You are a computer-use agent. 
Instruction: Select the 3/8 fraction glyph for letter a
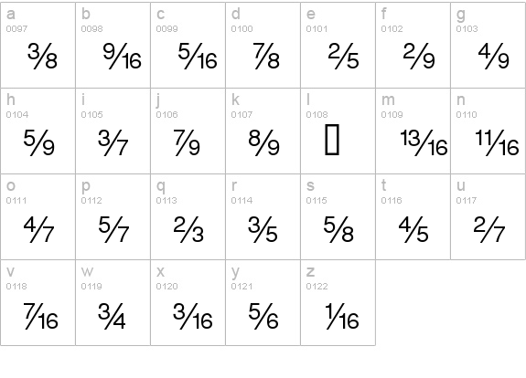click(x=42, y=56)
